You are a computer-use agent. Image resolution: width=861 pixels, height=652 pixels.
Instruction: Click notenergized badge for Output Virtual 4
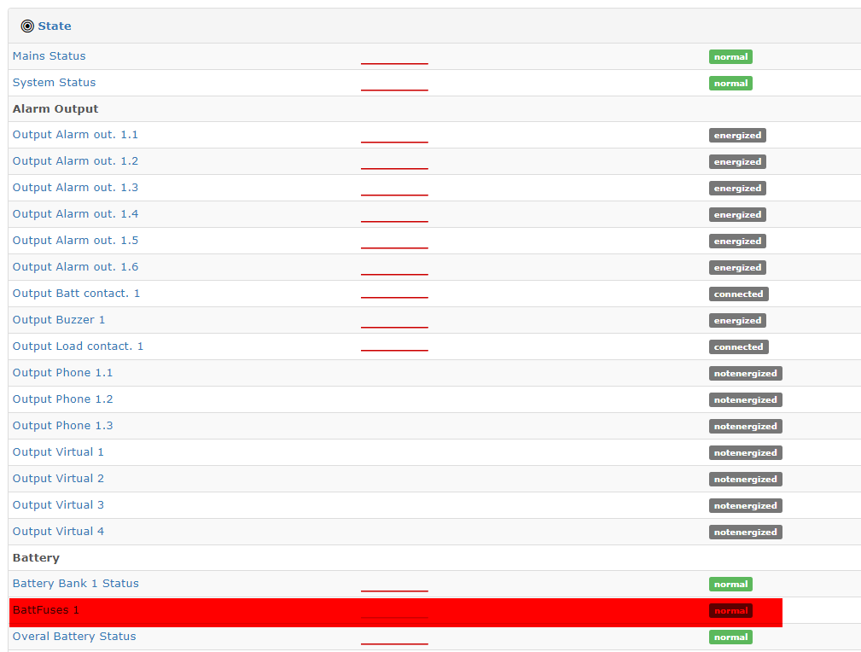745,532
